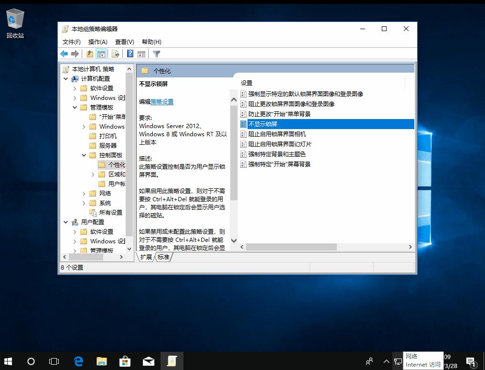Click the forward navigation arrow icon
Screen dimensions: 485x370
pyautogui.click(x=75, y=54)
